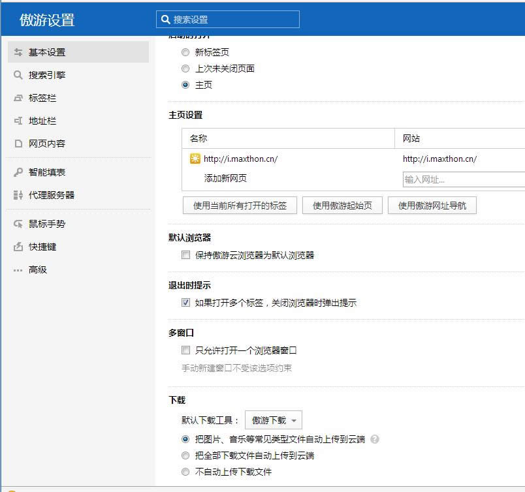Click the 默认浏览器 section heading
The height and width of the screenshot is (492, 525).
coord(189,238)
